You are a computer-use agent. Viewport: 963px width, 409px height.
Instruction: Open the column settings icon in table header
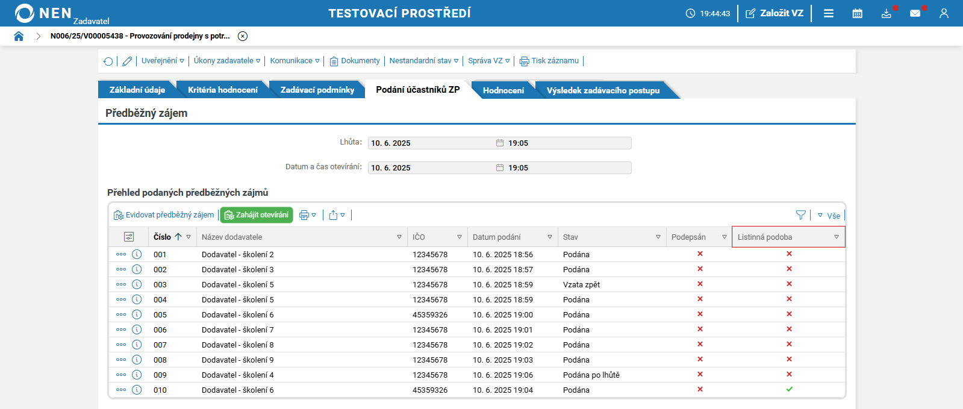click(129, 237)
